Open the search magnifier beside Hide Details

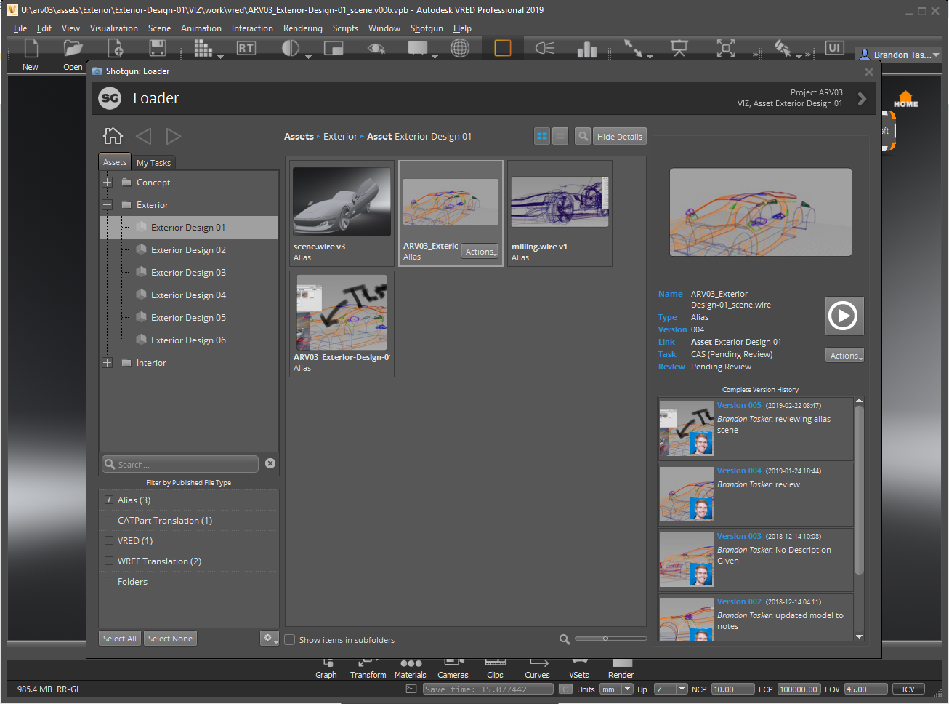point(583,136)
